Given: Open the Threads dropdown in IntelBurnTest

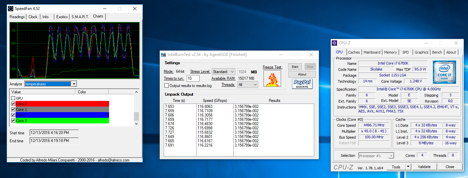Looking at the screenshot, I should click(x=255, y=85).
